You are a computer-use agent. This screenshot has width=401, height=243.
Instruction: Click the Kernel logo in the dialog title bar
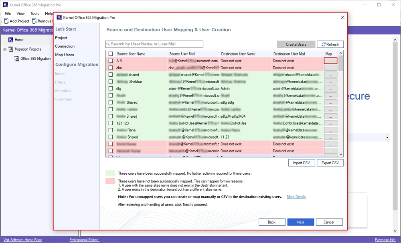pos(59,17)
